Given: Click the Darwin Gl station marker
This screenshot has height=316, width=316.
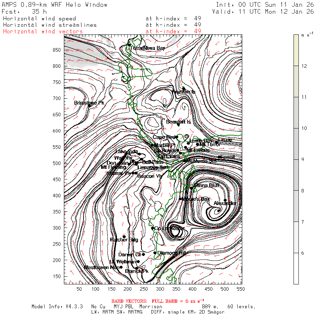Looking at the screenshot, I should point(143,255).
